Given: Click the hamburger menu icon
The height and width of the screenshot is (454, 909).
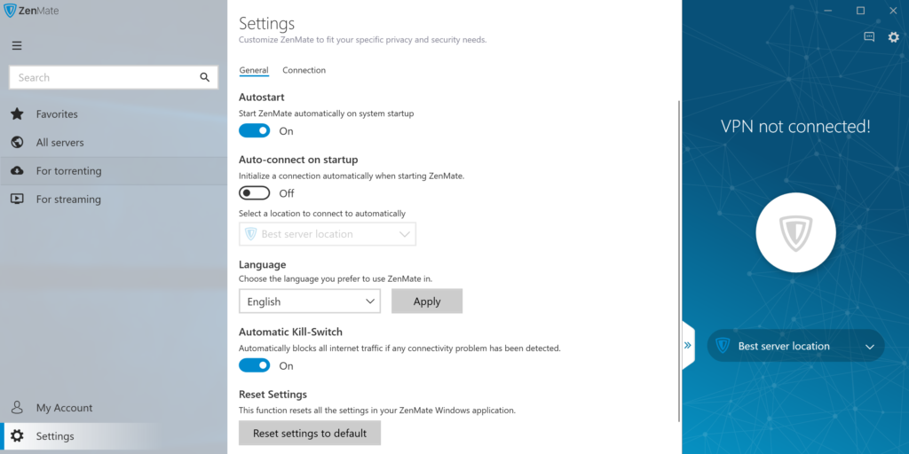Looking at the screenshot, I should pos(17,46).
